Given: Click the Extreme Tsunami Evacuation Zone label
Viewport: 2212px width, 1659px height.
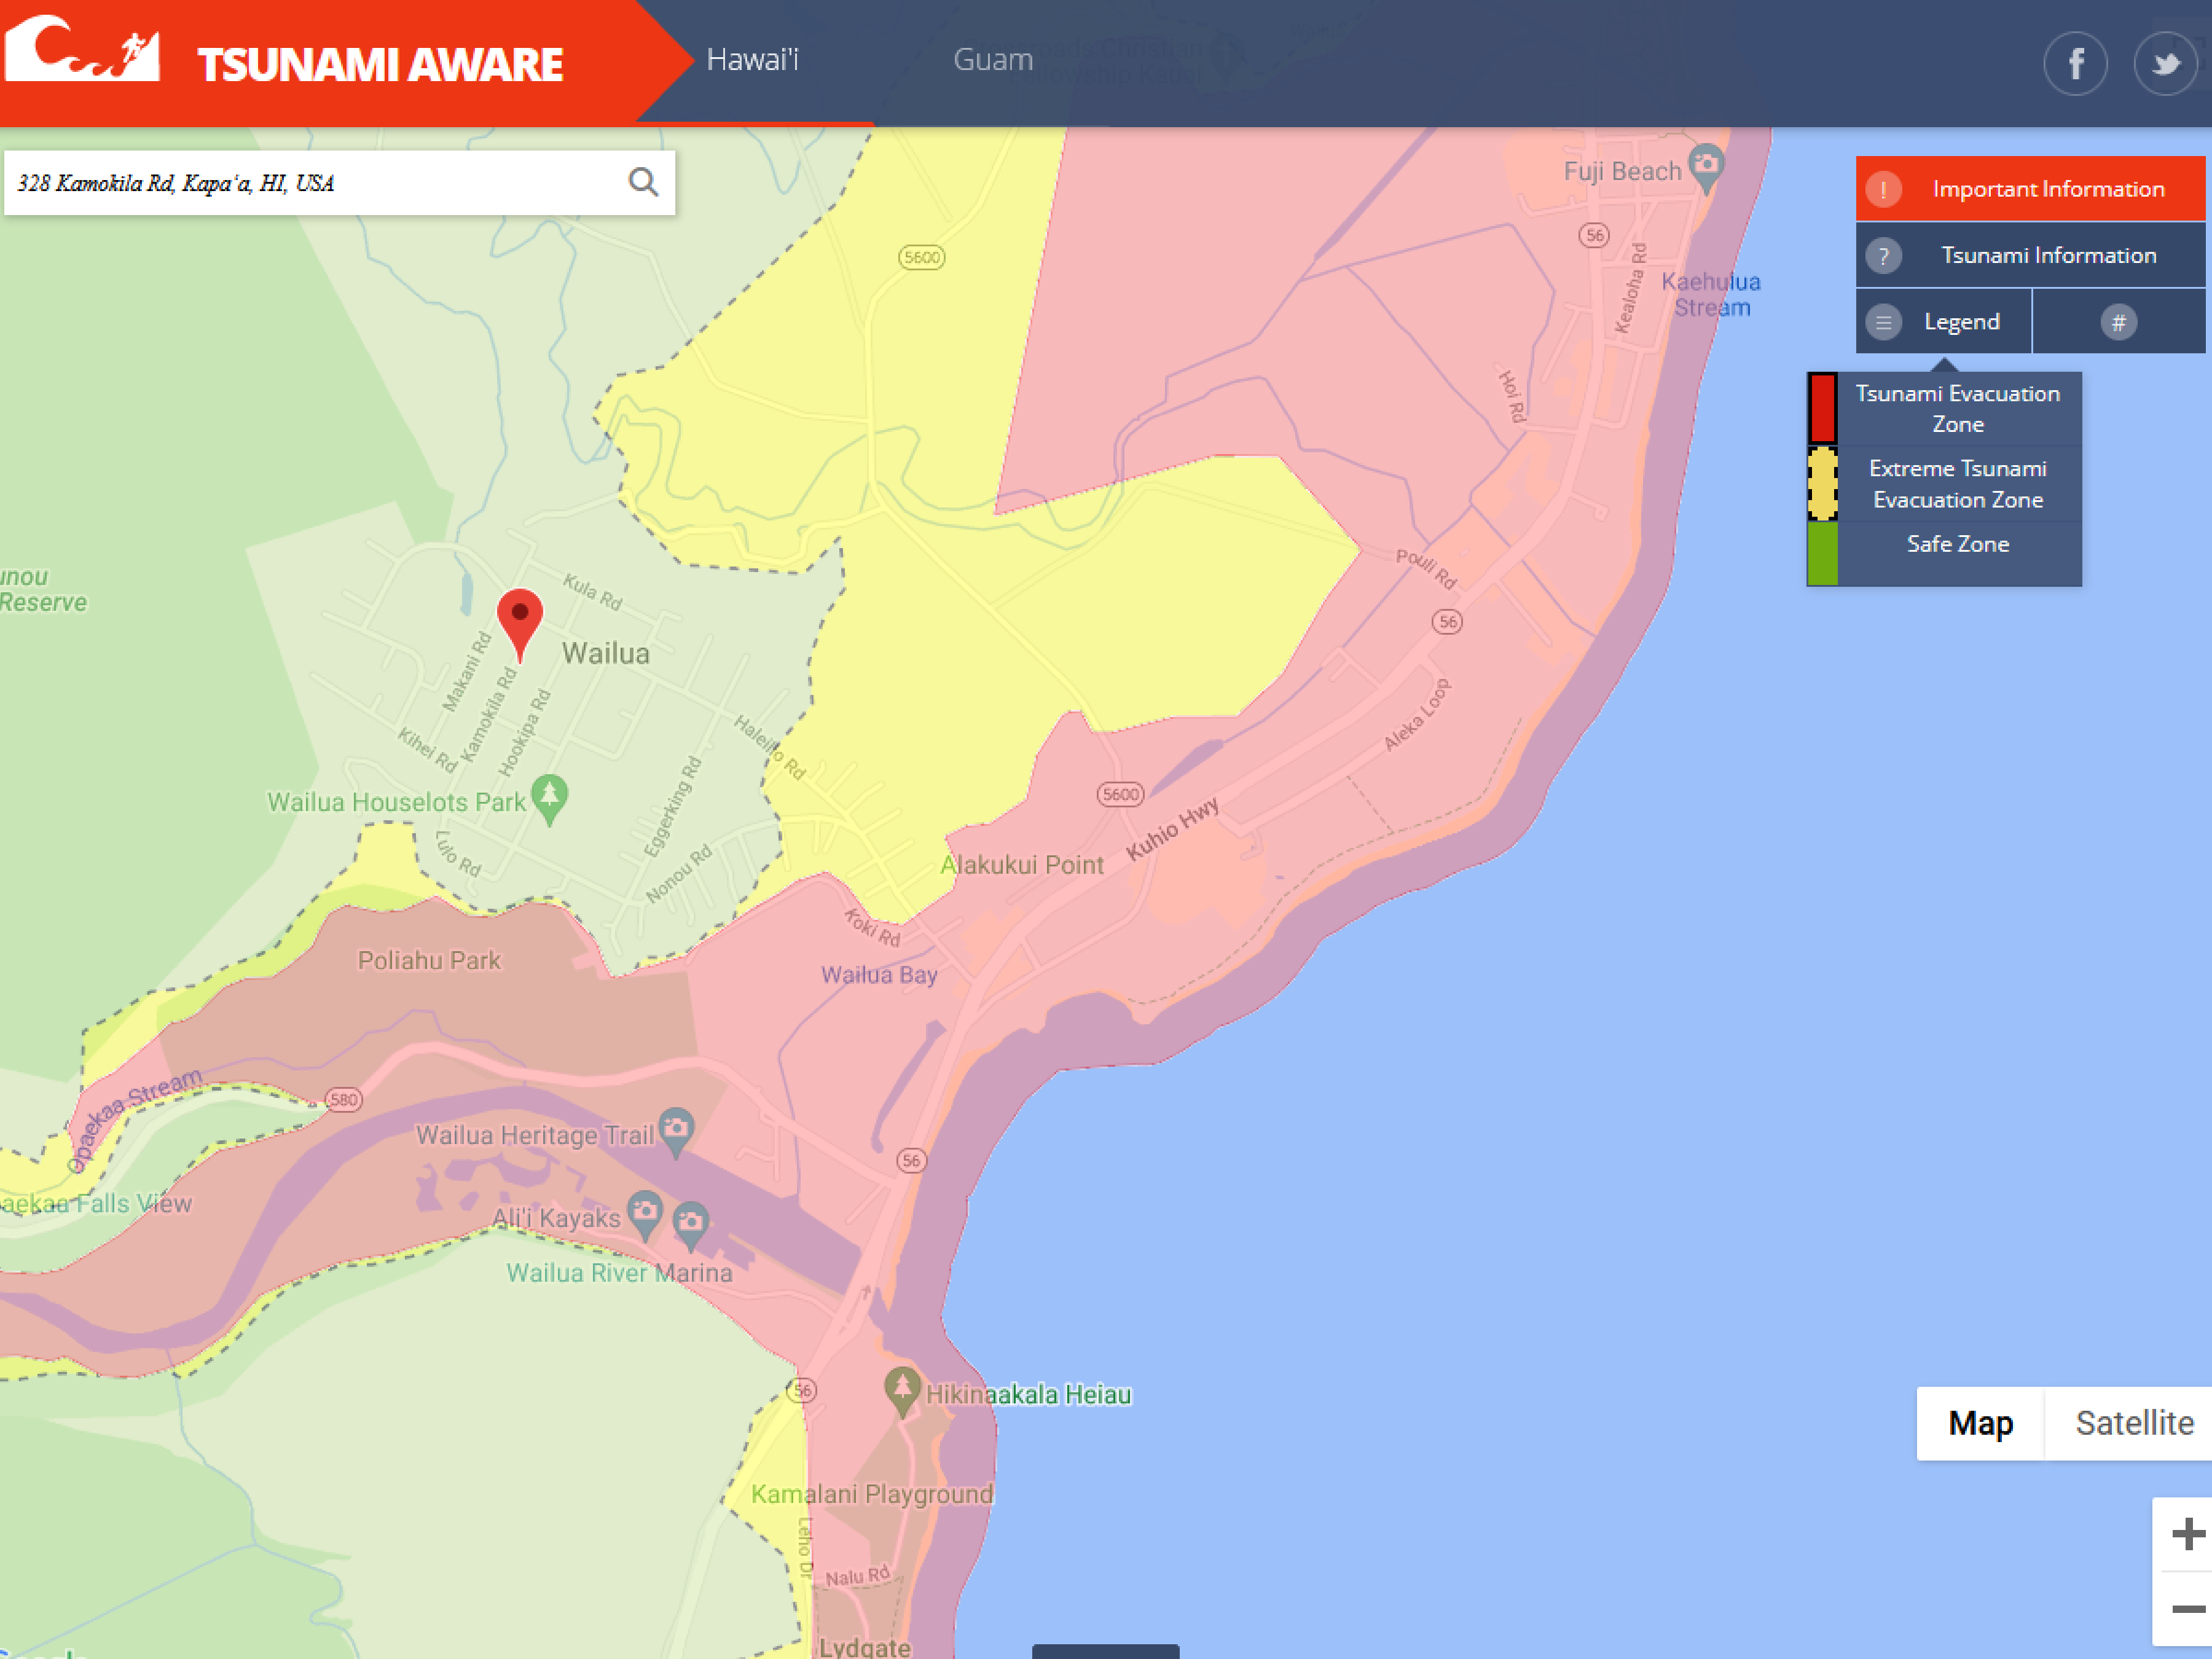Looking at the screenshot, I should tap(1957, 484).
